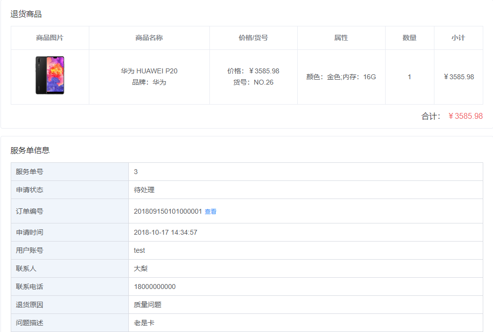The height and width of the screenshot is (332, 493).
Task: Click subtotal ￥3585.98 in 小计 column
Action: [x=458, y=77]
